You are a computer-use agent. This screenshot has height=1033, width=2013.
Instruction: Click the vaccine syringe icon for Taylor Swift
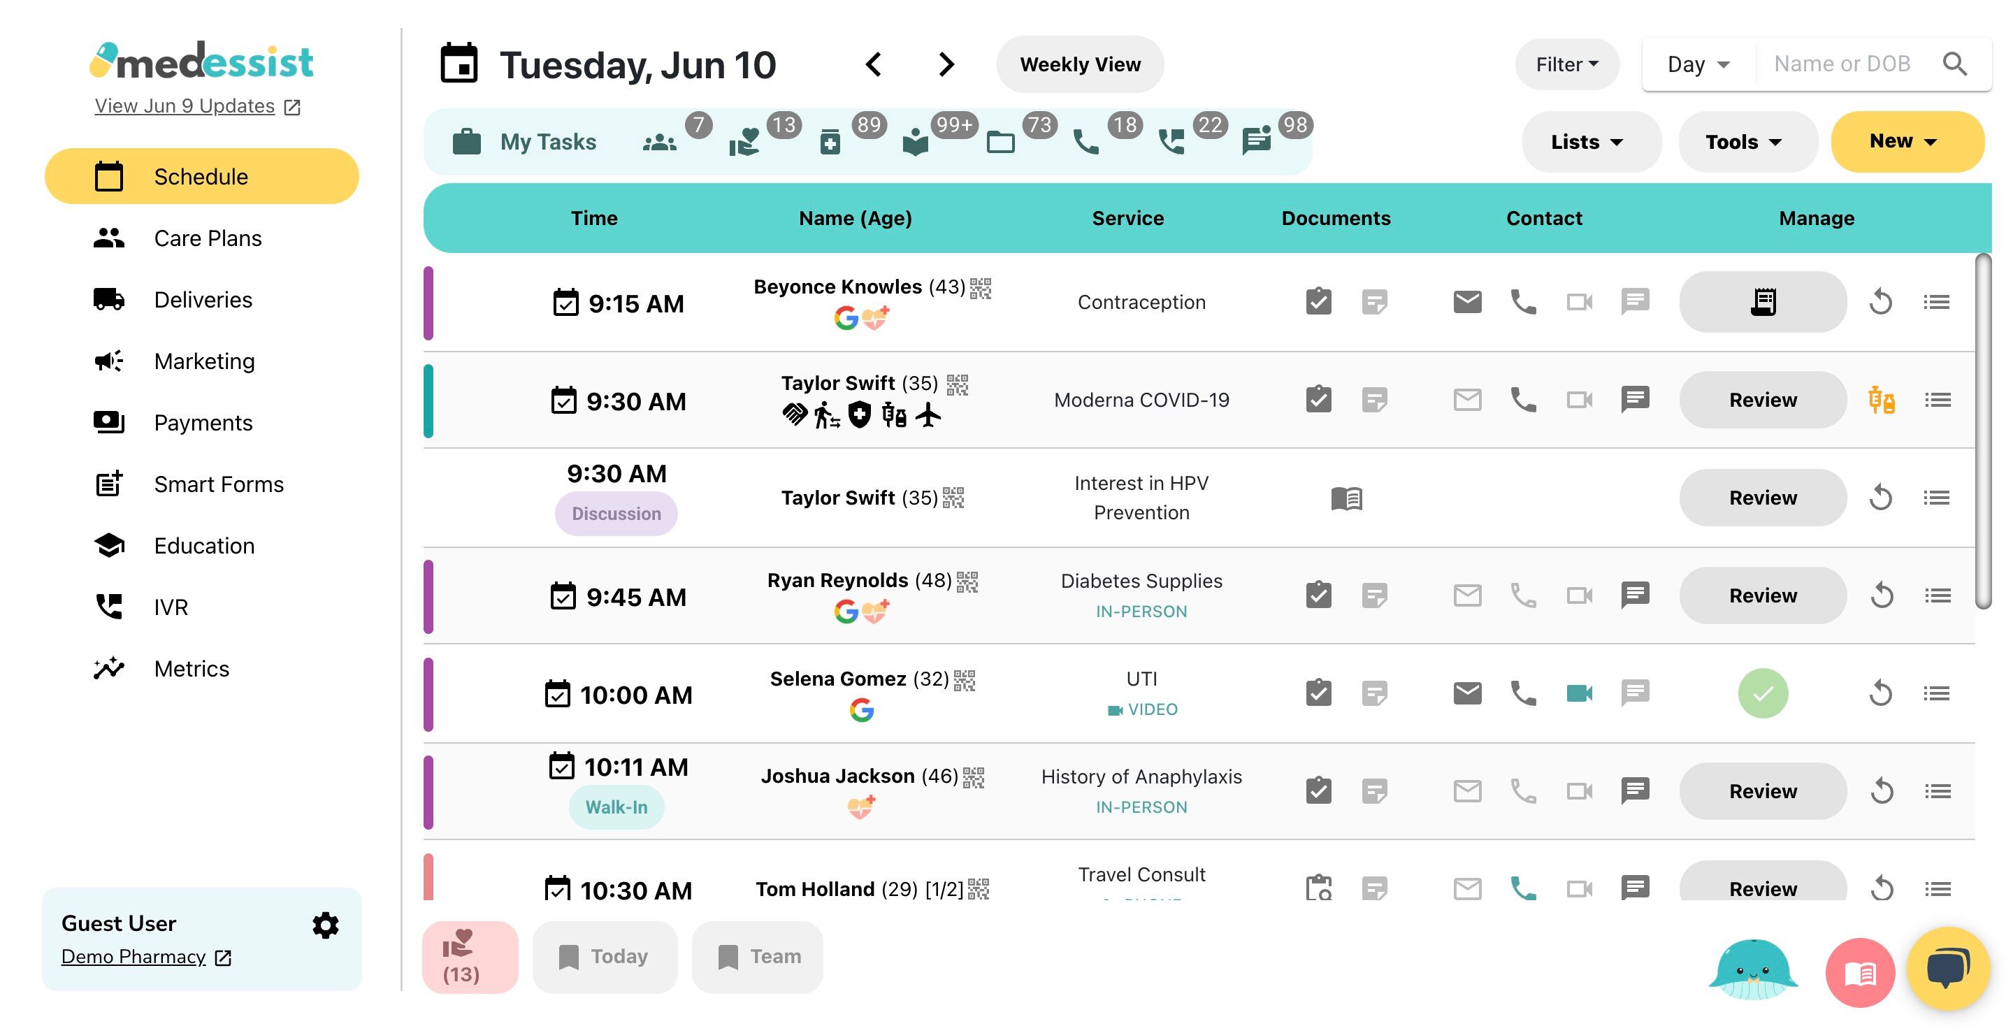pyautogui.click(x=1881, y=400)
